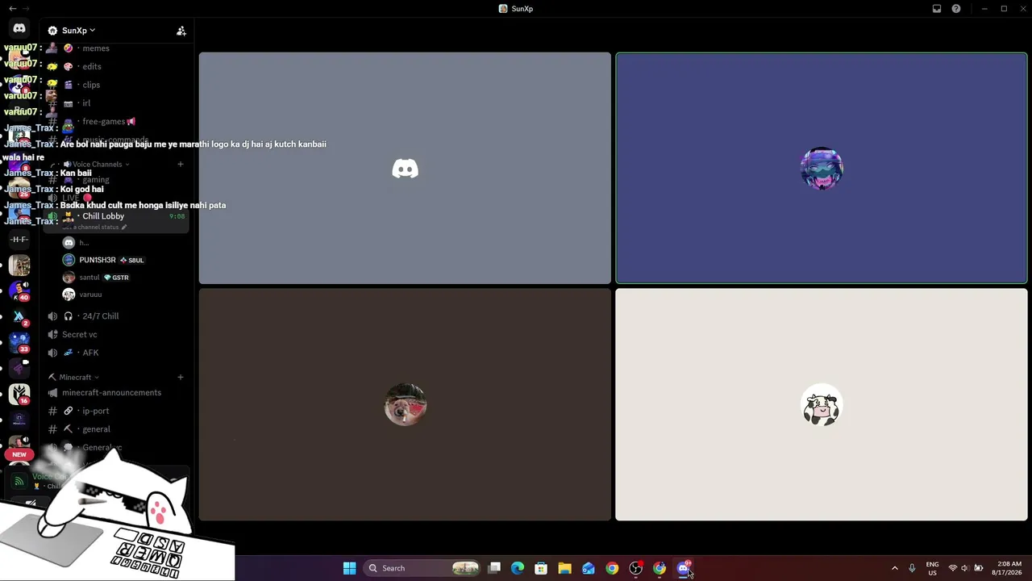Open the minecraft-announcements channel
Viewport: 1032px width, 581px height.
click(x=111, y=393)
